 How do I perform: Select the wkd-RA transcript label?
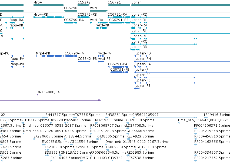(x=97, y=20)
